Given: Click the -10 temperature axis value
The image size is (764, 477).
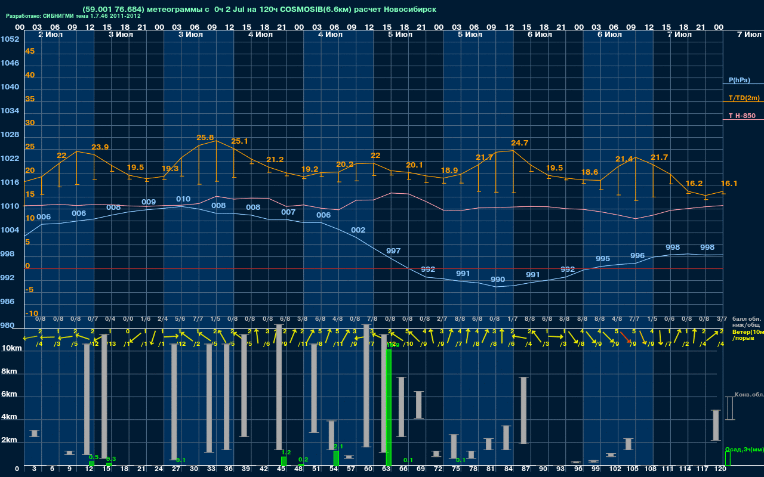Looking at the screenshot, I should coord(32,314).
